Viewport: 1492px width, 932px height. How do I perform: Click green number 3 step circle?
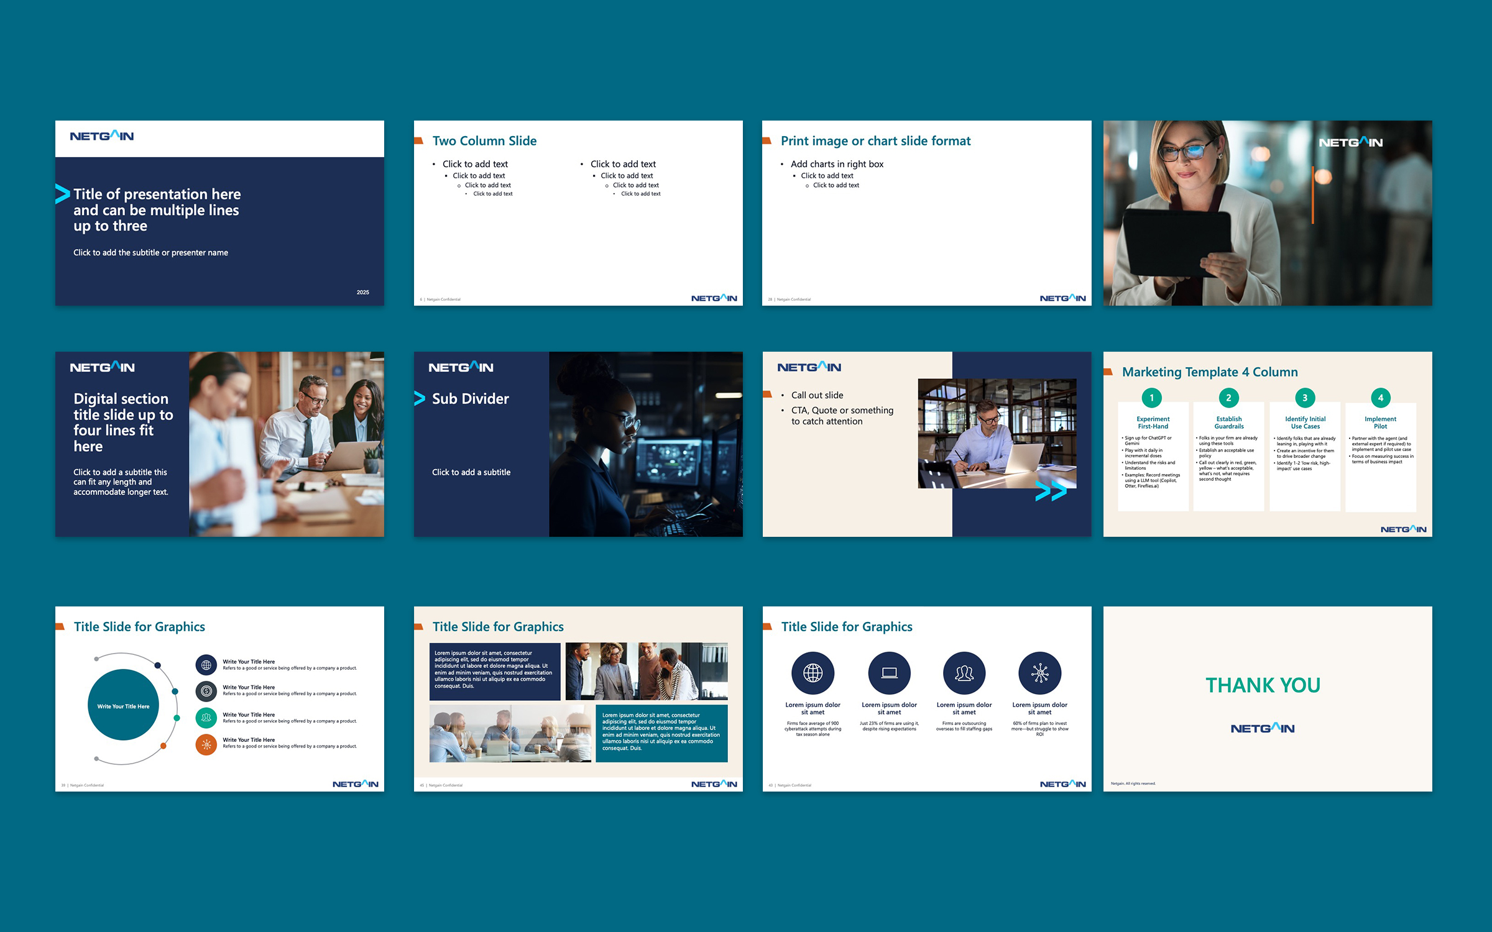(1305, 398)
